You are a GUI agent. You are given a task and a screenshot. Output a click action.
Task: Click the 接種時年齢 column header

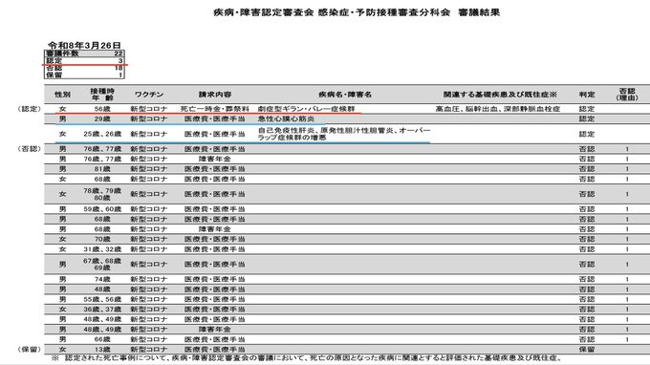coord(102,95)
